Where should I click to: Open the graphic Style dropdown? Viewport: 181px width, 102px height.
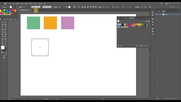click(71, 7)
